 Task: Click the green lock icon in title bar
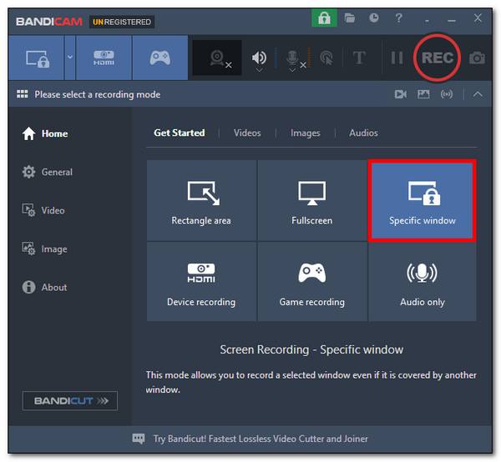click(x=324, y=18)
